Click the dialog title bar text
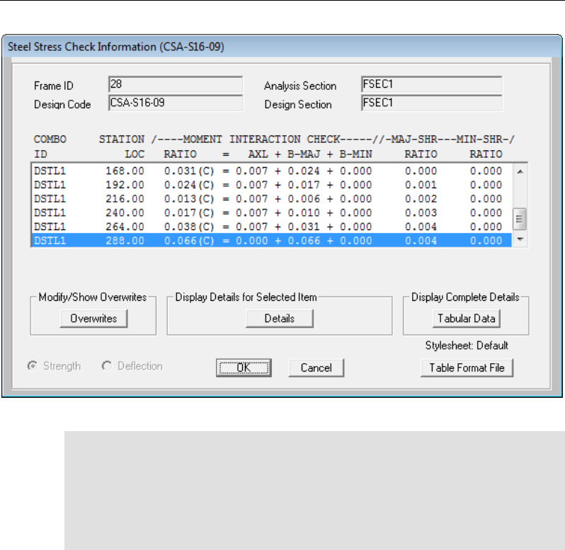The height and width of the screenshot is (550, 565). (x=116, y=47)
